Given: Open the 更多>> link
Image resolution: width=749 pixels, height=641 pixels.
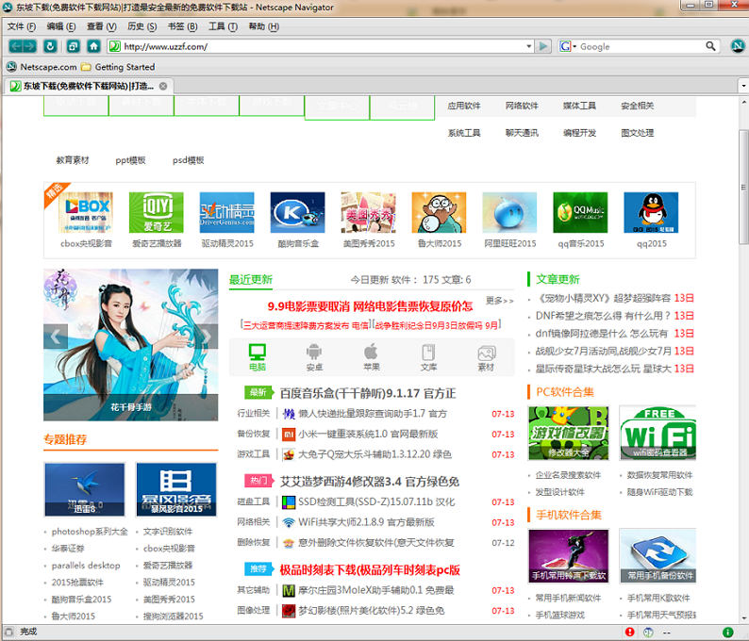Looking at the screenshot, I should tap(500, 301).
